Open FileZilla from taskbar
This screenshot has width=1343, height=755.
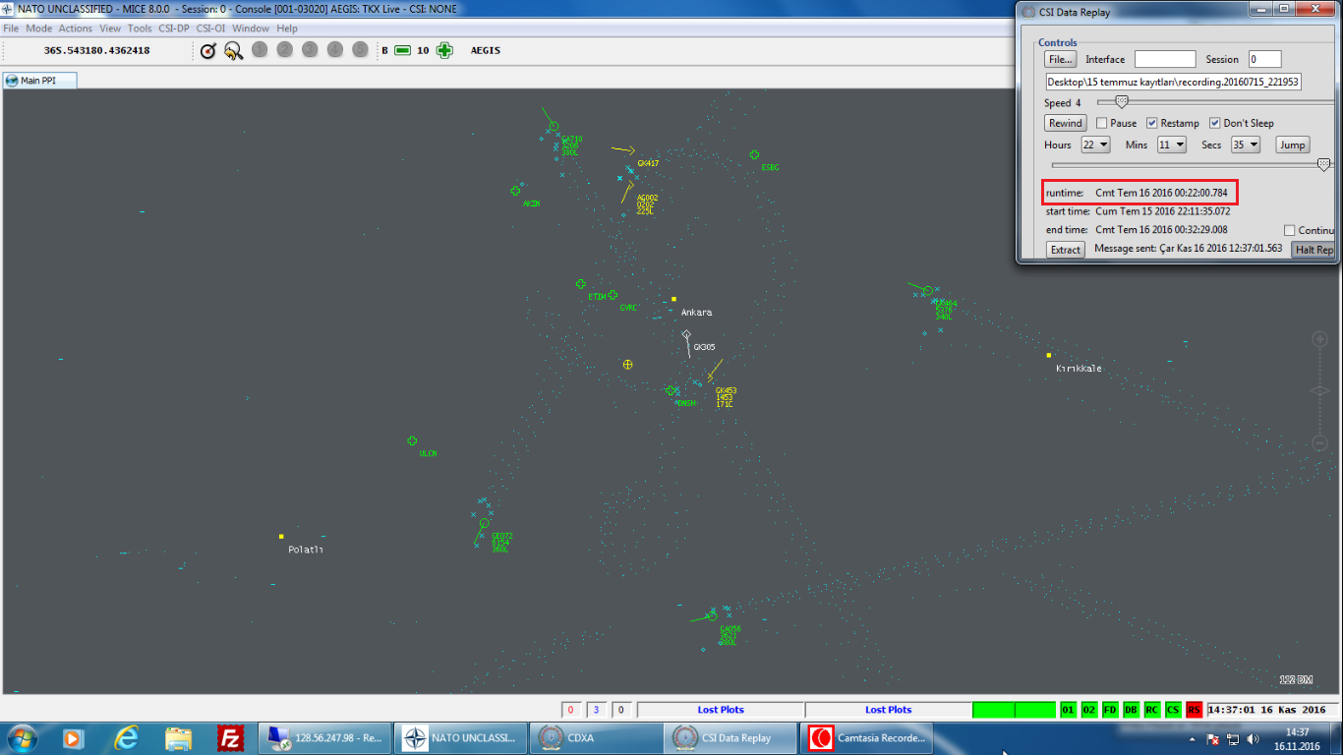click(230, 737)
